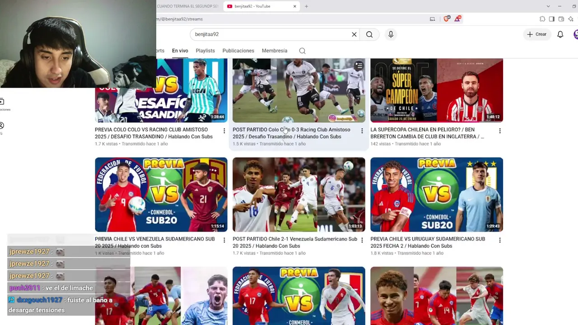Click the YouTube search magnifier button
The height and width of the screenshot is (325, 578).
369,34
